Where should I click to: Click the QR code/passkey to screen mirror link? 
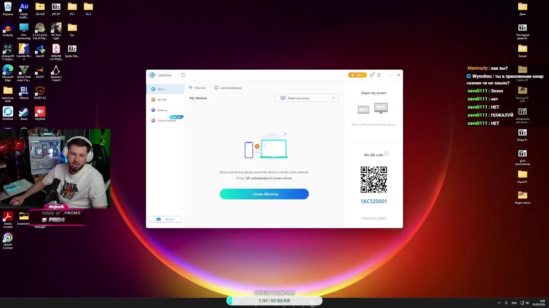269,178
